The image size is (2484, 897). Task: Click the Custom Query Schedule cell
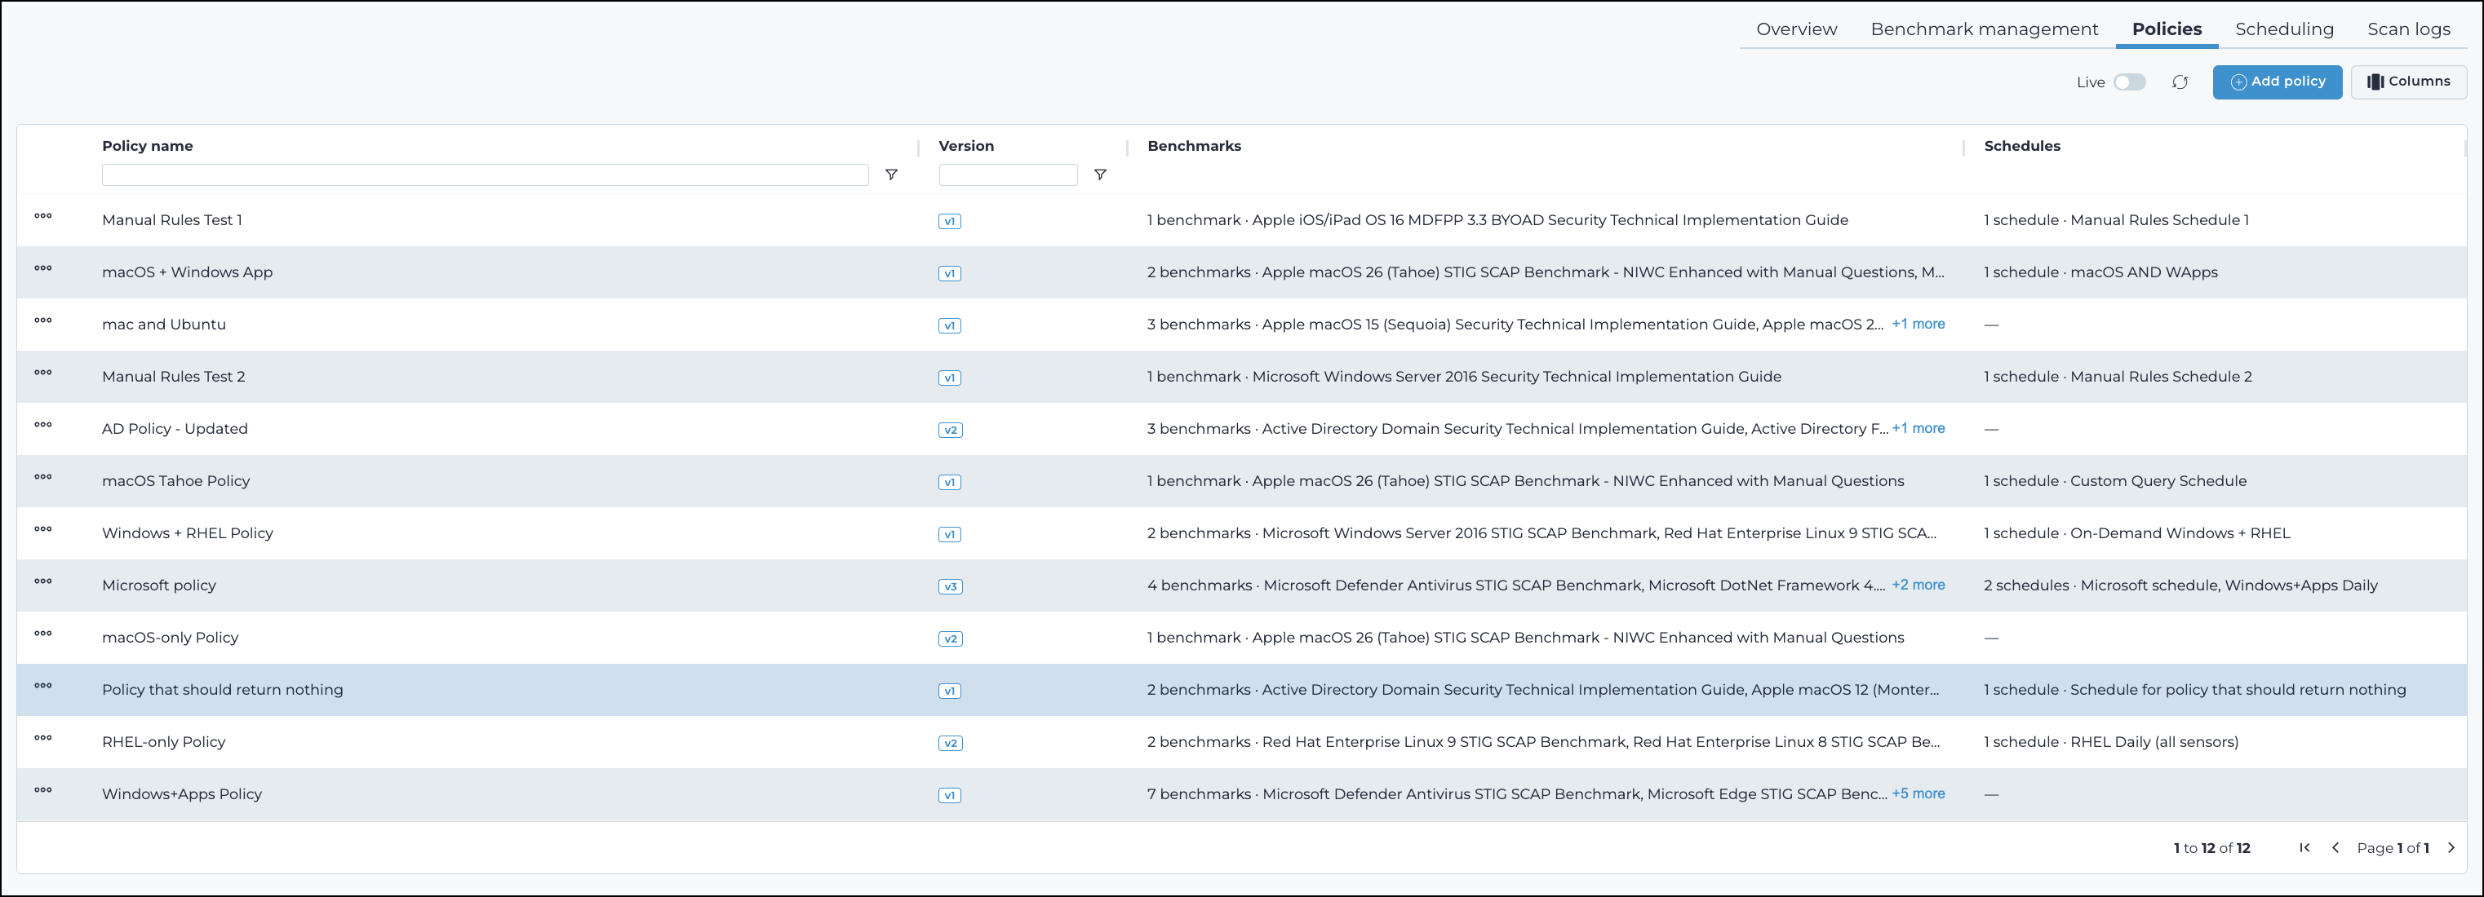[2114, 481]
